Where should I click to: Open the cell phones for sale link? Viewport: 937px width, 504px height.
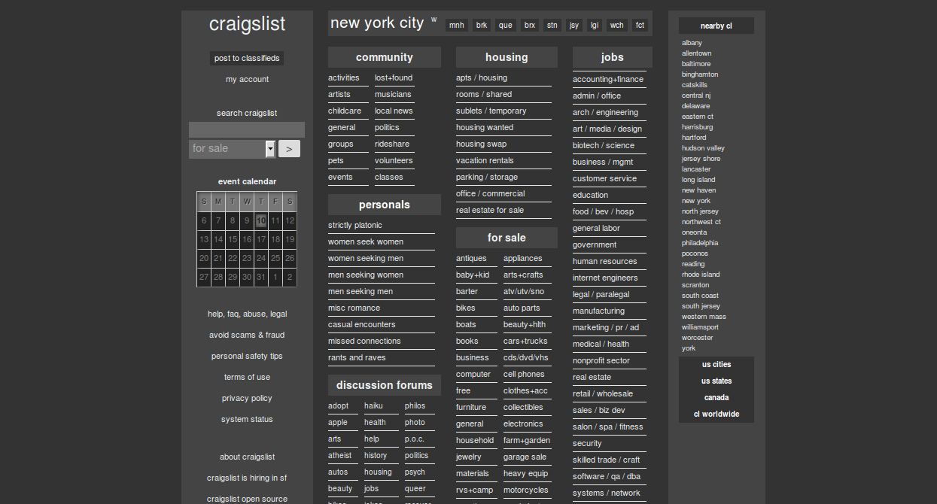pyautogui.click(x=524, y=374)
